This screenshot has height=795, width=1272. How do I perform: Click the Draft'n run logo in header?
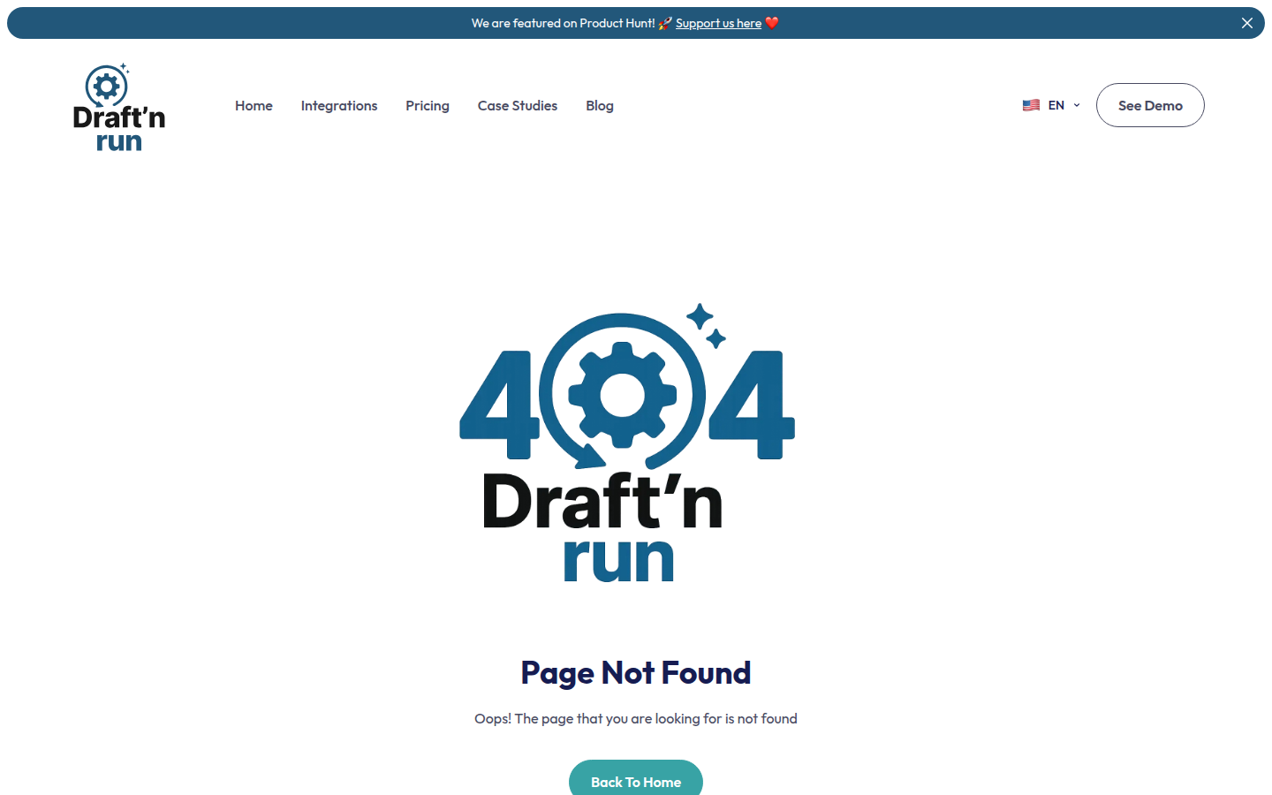tap(118, 108)
